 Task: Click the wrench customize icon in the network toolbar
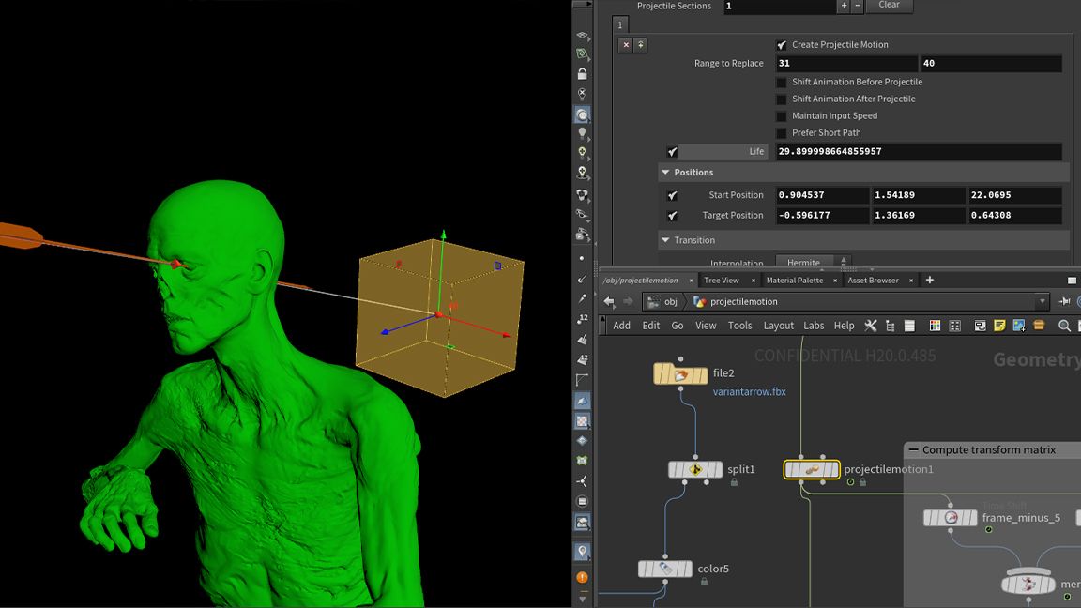[x=871, y=326]
